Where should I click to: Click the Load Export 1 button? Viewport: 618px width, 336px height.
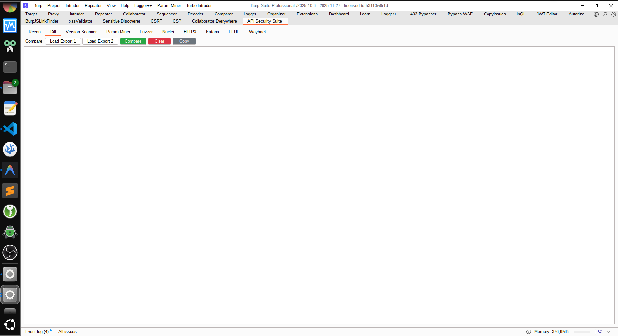pos(63,41)
